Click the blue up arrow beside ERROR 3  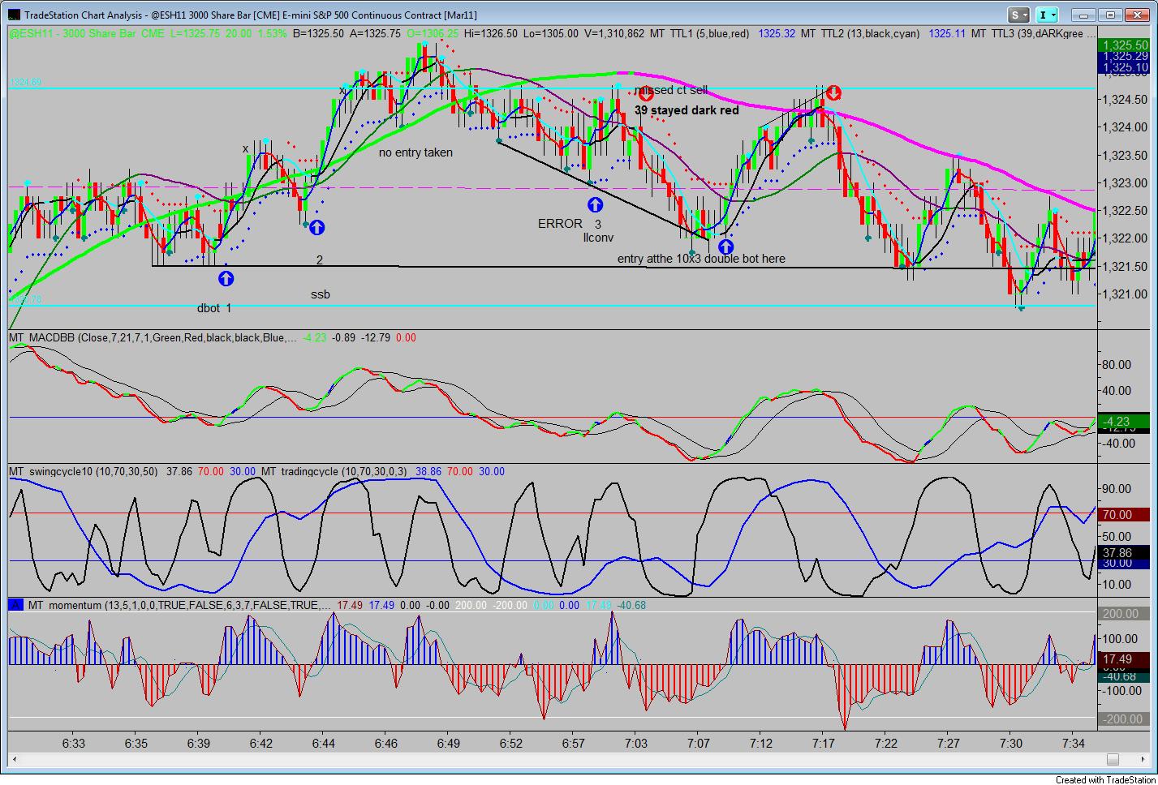coord(596,204)
